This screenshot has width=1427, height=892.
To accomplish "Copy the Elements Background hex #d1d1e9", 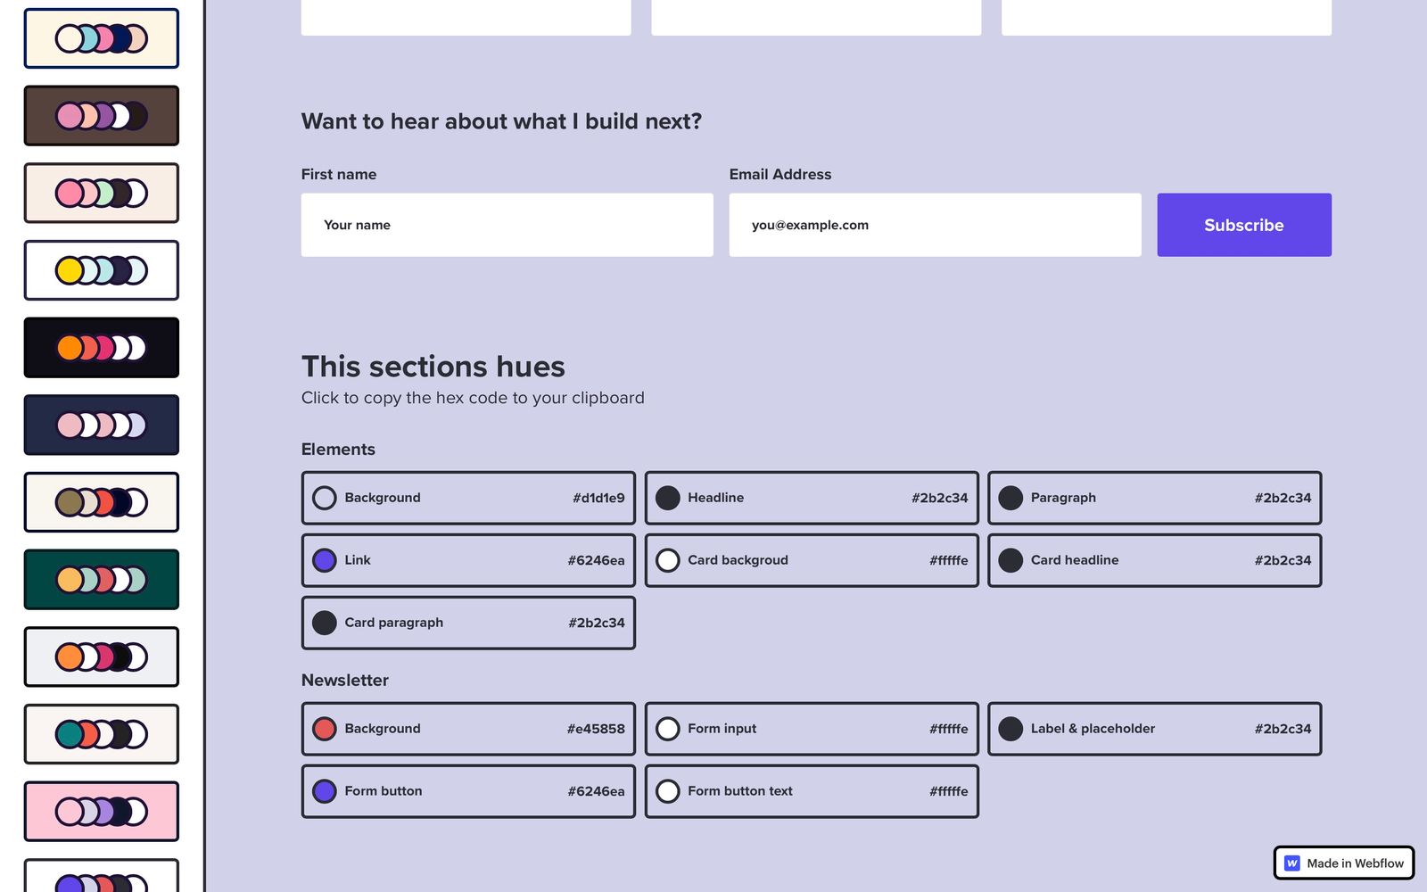I will coord(468,498).
